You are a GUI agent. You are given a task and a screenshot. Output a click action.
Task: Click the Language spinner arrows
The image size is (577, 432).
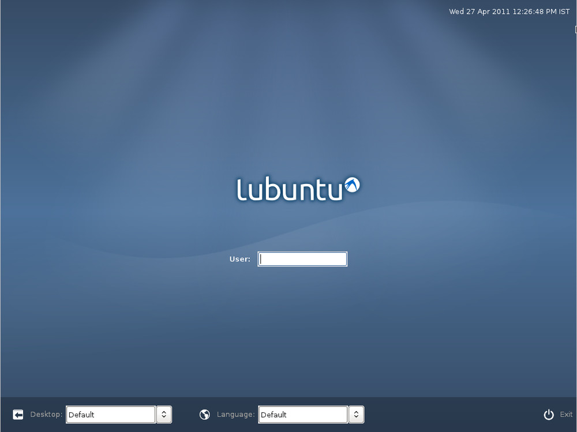[x=356, y=414]
